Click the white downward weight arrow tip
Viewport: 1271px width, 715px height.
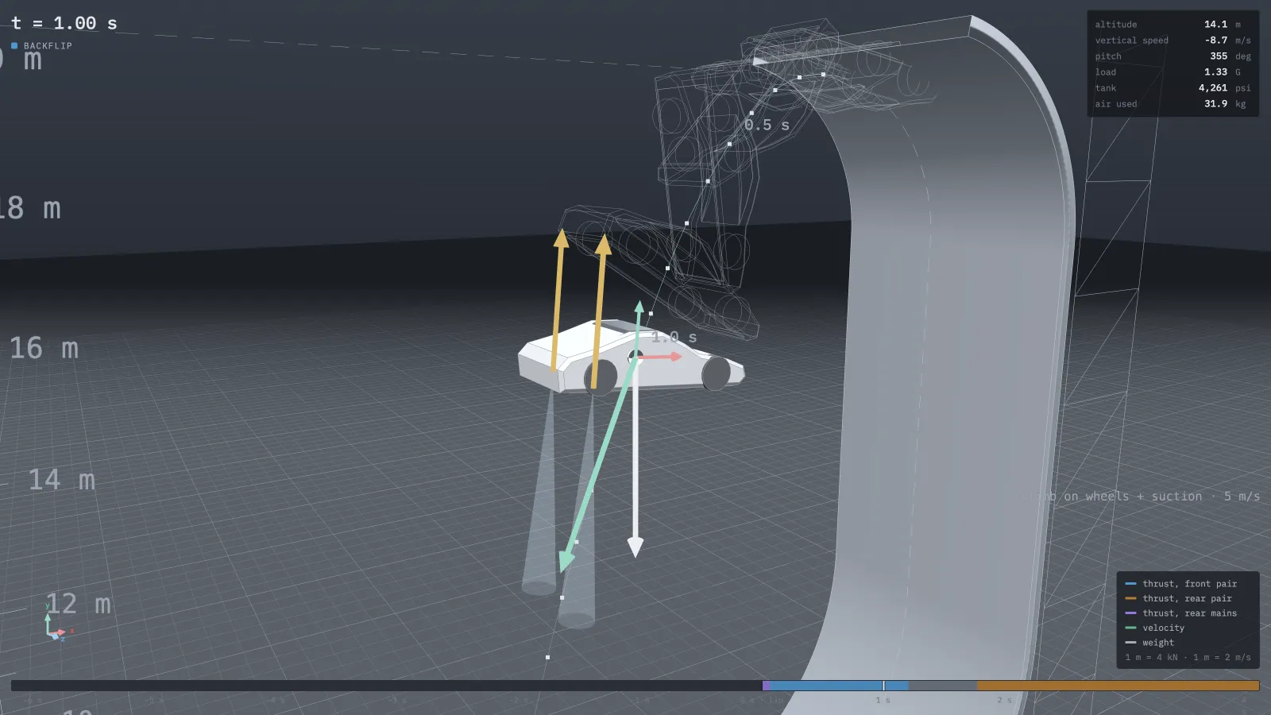[x=635, y=547]
